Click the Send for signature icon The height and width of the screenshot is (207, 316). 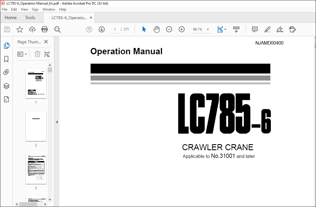pos(292,29)
